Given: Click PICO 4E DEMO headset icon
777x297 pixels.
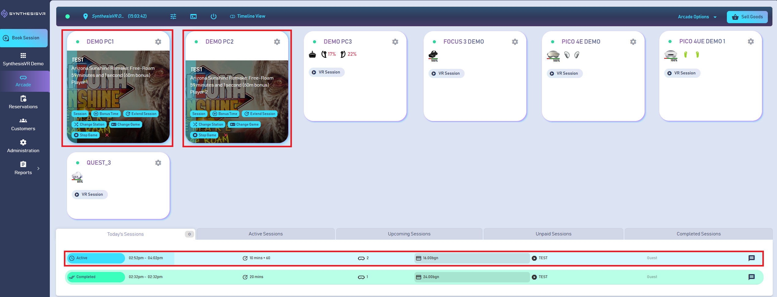Looking at the screenshot, I should 553,56.
